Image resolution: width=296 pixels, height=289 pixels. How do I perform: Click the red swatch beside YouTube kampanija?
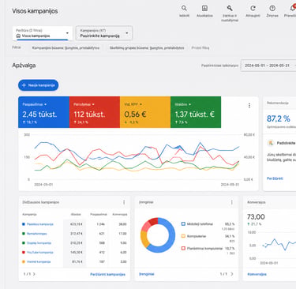[24, 253]
